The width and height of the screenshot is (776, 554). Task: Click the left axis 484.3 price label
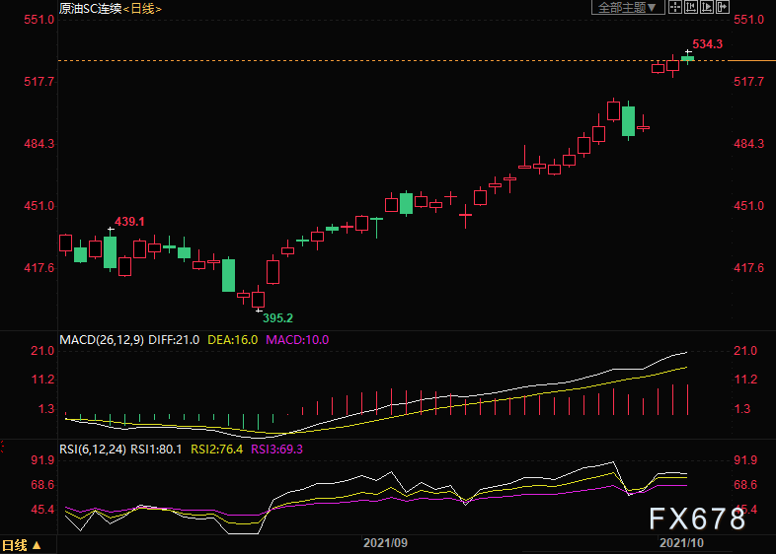coord(39,144)
